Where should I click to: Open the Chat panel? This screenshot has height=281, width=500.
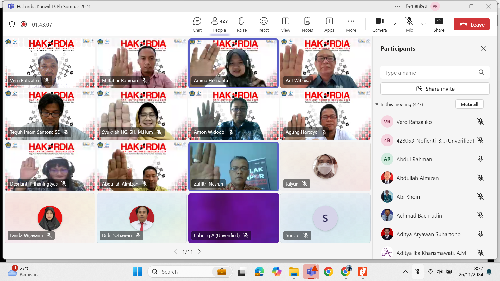(x=197, y=25)
